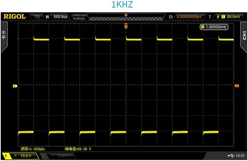Click the rising edge trigger icon

(218, 17)
